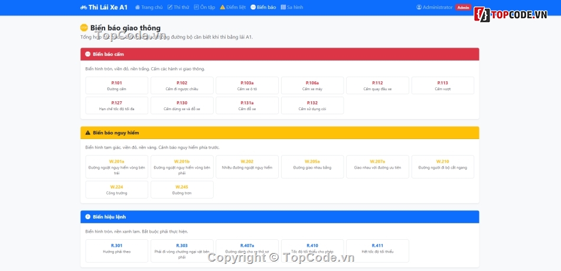Viewport: 561px width, 271px height.
Task: Click the home icon next to Trang chủ
Action: tap(138, 7)
